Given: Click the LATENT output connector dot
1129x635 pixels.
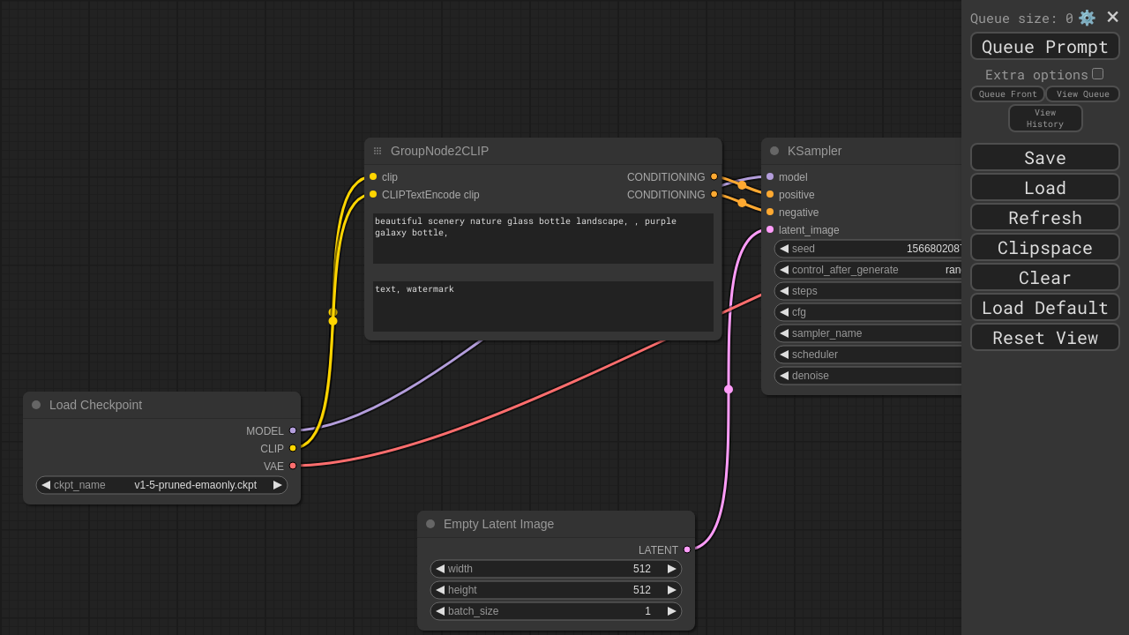Looking at the screenshot, I should [687, 549].
